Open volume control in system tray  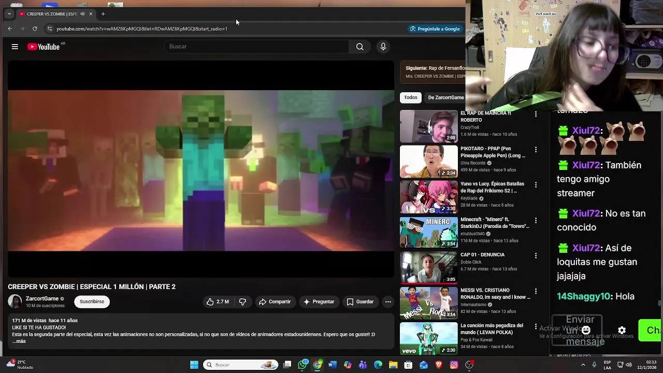click(x=629, y=365)
